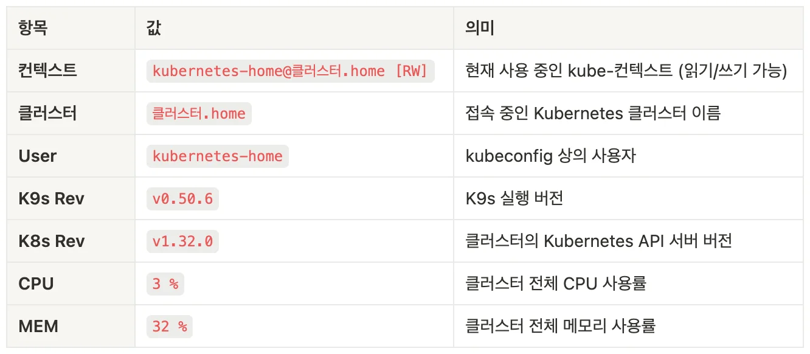Select the CPU row label

[36, 283]
